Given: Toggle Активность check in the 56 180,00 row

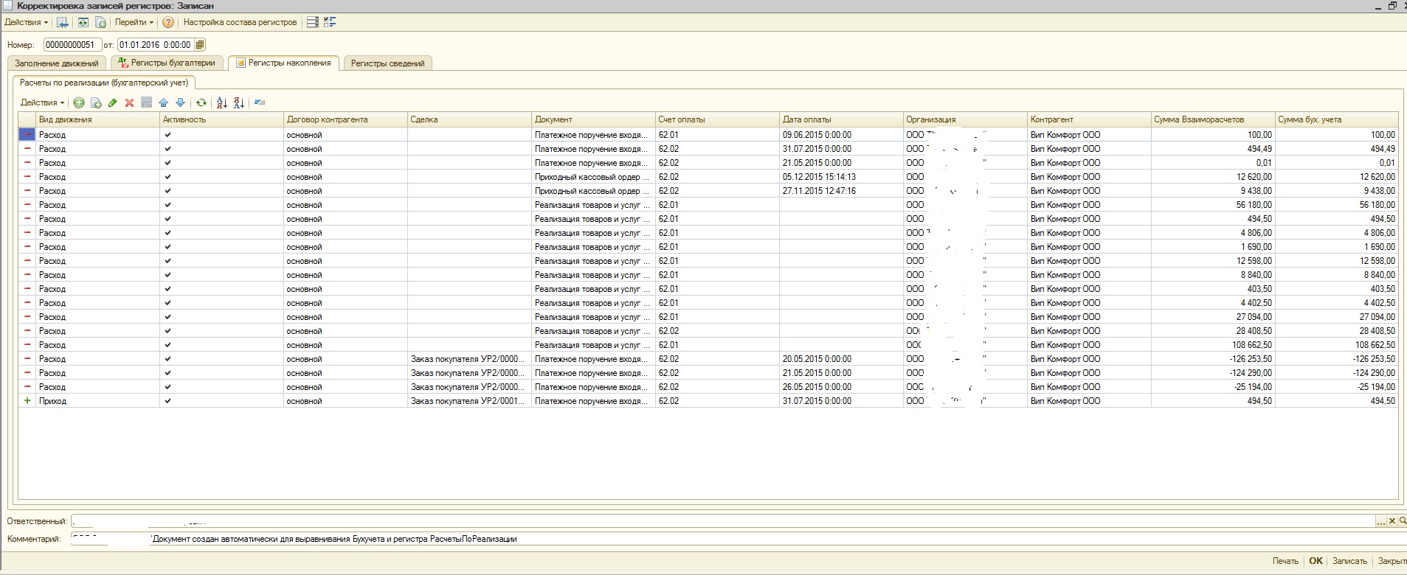Looking at the screenshot, I should coord(167,205).
